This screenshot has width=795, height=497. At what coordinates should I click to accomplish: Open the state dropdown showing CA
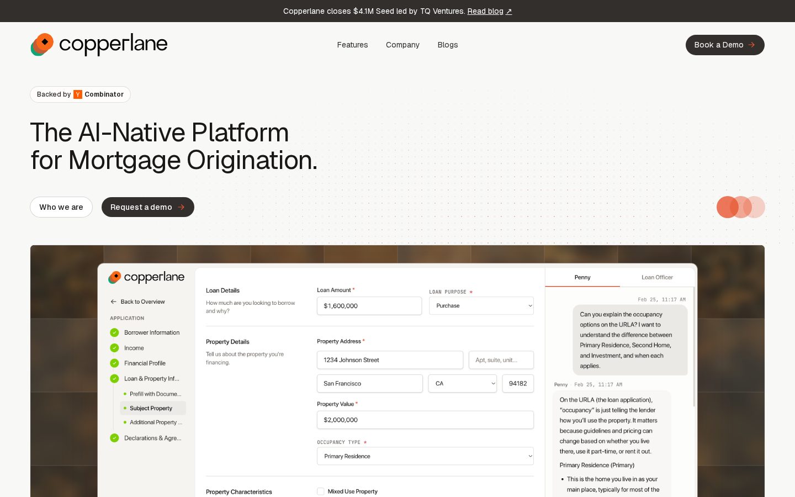coord(463,384)
